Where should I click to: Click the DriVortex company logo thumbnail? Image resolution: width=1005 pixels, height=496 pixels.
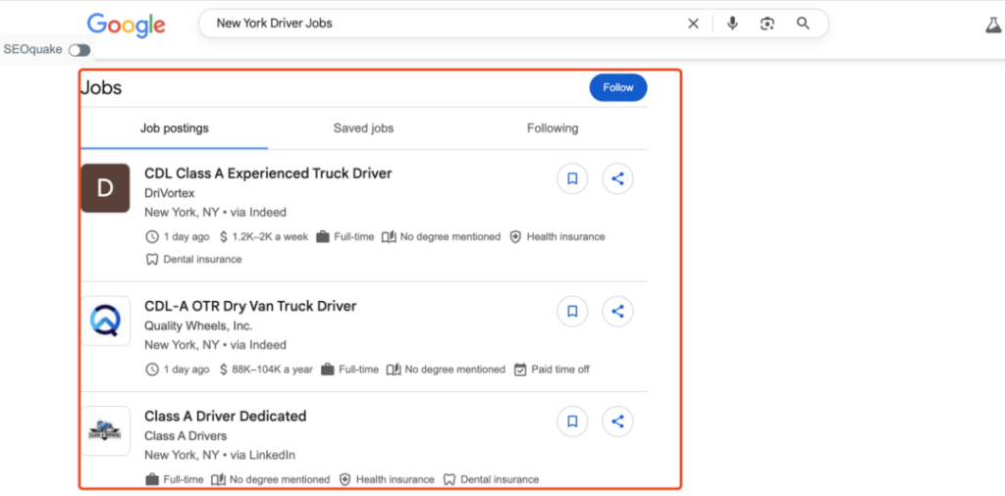(105, 188)
